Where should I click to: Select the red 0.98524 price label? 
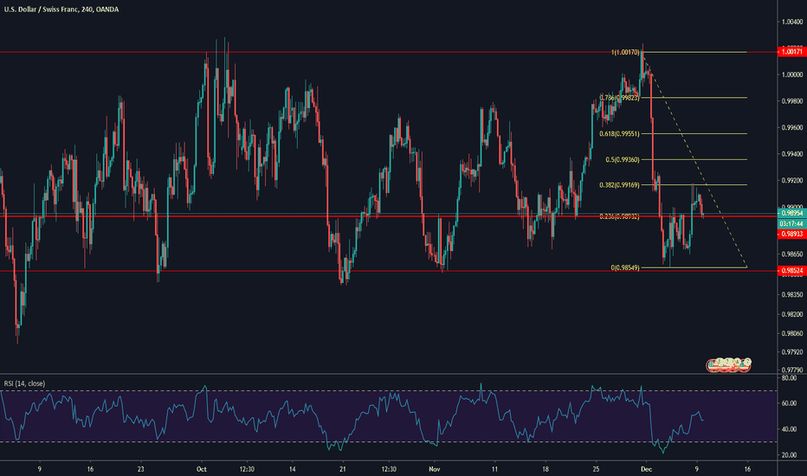pos(788,271)
